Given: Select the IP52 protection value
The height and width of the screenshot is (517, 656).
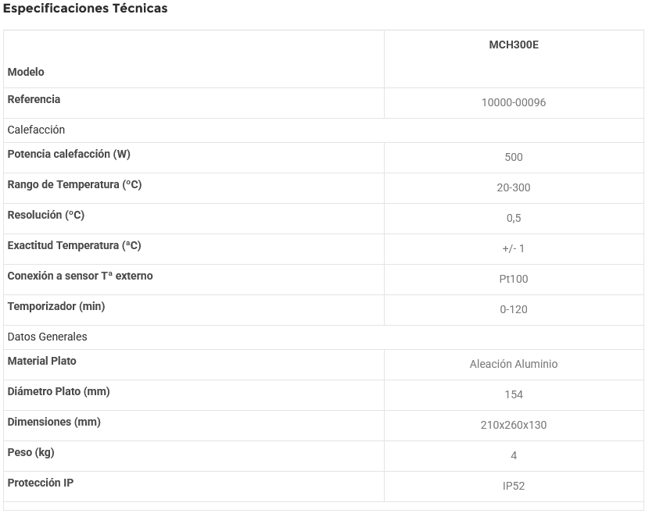Looking at the screenshot, I should click(514, 486).
